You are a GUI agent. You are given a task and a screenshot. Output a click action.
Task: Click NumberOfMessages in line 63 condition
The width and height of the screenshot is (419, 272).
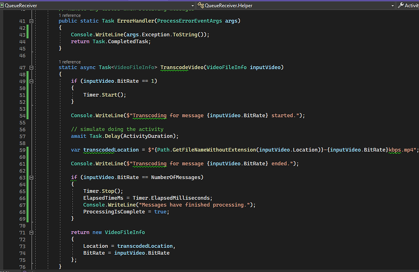[x=176, y=177]
